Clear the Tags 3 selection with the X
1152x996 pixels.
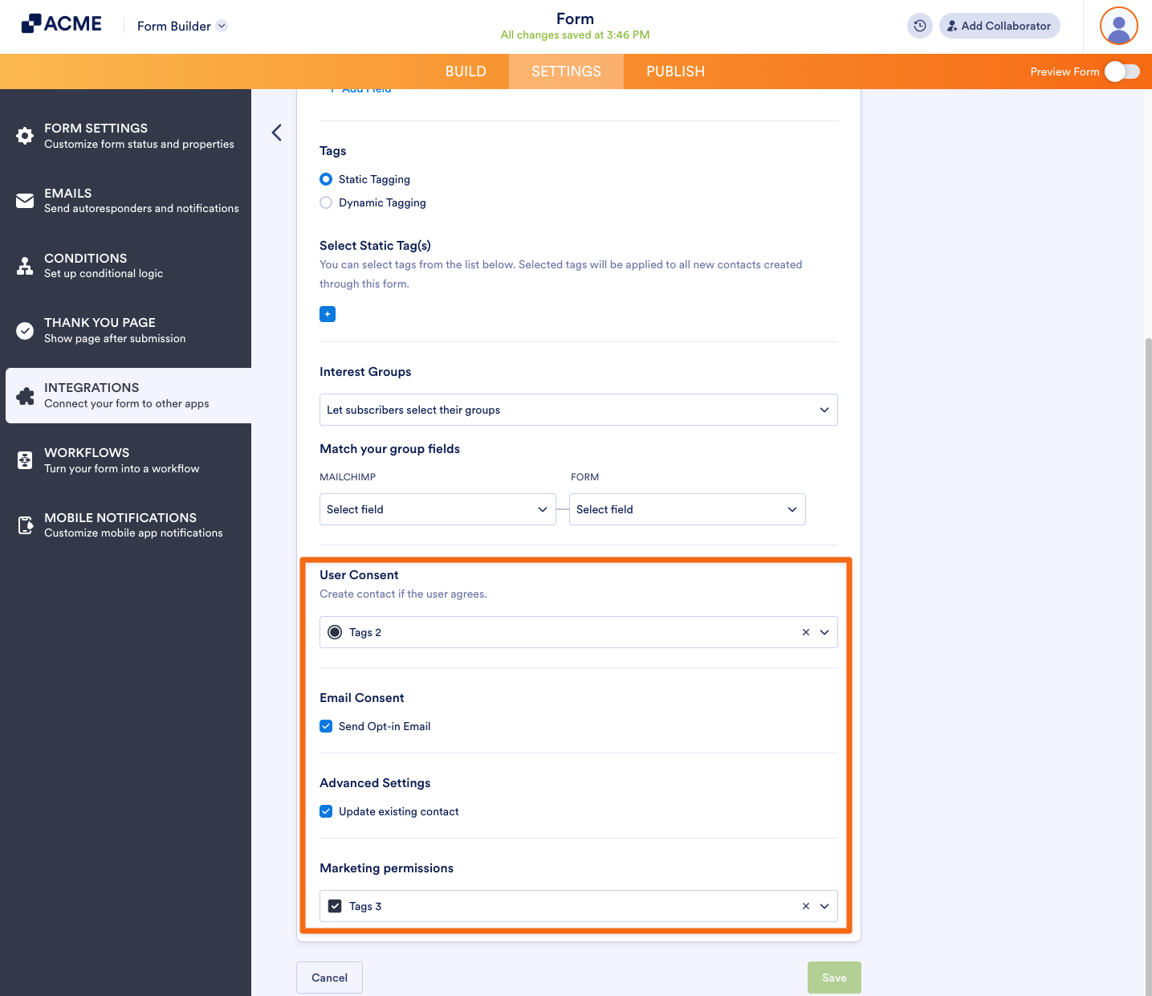click(x=805, y=906)
